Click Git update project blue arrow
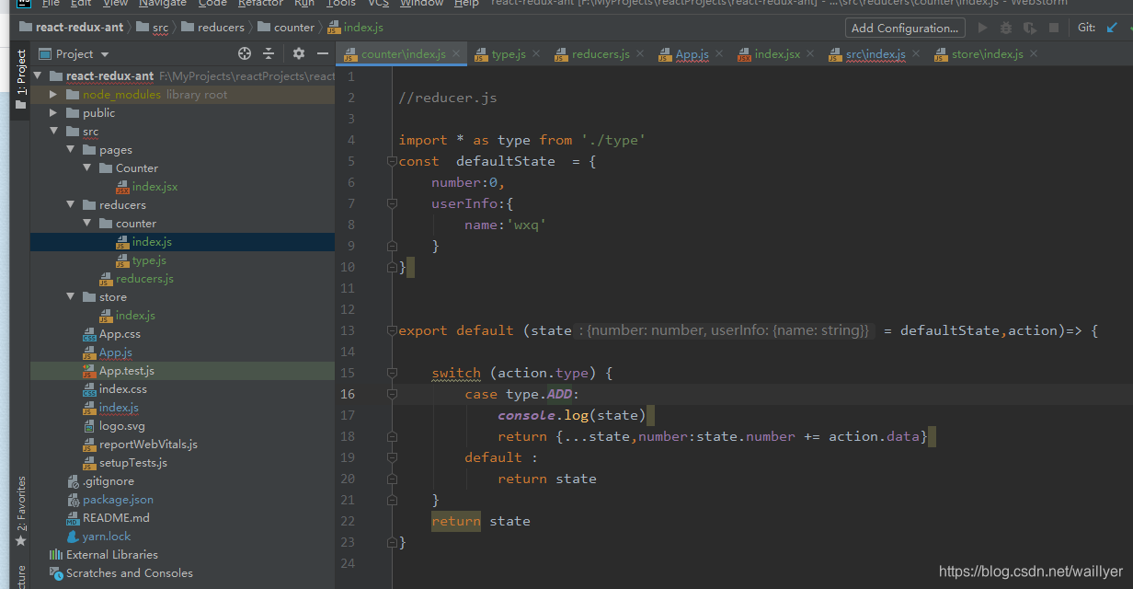The height and width of the screenshot is (589, 1133). (x=1112, y=28)
